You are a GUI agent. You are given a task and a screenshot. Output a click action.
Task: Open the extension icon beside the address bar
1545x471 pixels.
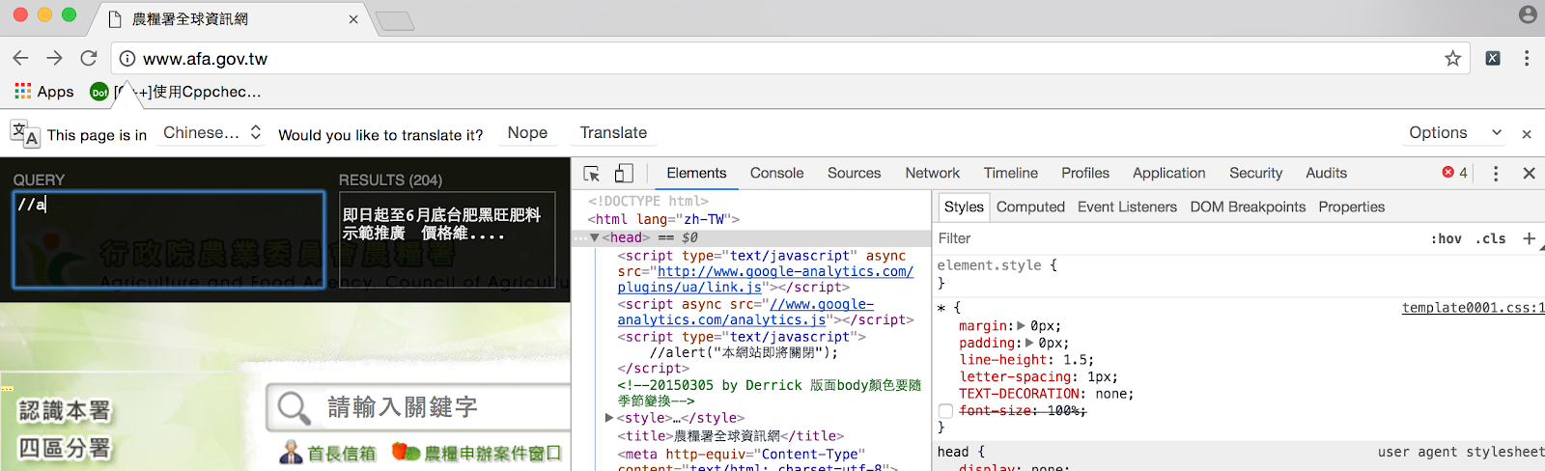1493,58
